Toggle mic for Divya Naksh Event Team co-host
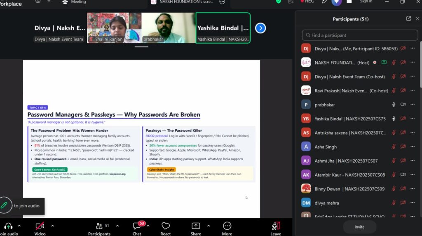Screen dimensions: 422x236 pyautogui.click(x=394, y=77)
